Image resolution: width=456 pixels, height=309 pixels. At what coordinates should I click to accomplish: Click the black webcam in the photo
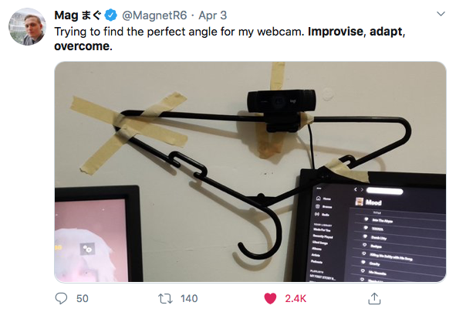(x=281, y=110)
